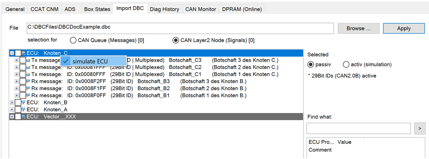Select the CAN Queue (Messages) radio button
The height and width of the screenshot is (159, 429).
pyautogui.click(x=73, y=40)
